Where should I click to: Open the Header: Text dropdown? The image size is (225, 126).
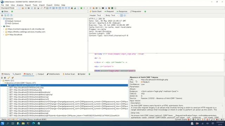[x=96, y=15]
